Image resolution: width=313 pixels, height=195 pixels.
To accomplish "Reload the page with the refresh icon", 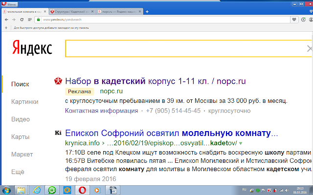I will (22, 19).
